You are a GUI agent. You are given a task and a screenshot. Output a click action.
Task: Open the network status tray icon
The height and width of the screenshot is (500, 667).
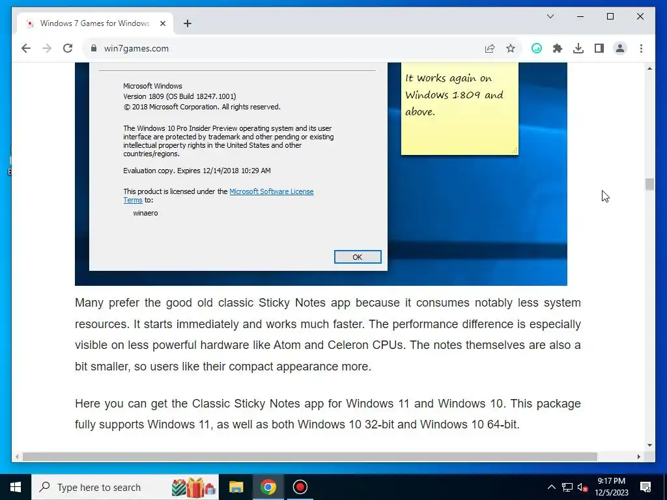[567, 487]
